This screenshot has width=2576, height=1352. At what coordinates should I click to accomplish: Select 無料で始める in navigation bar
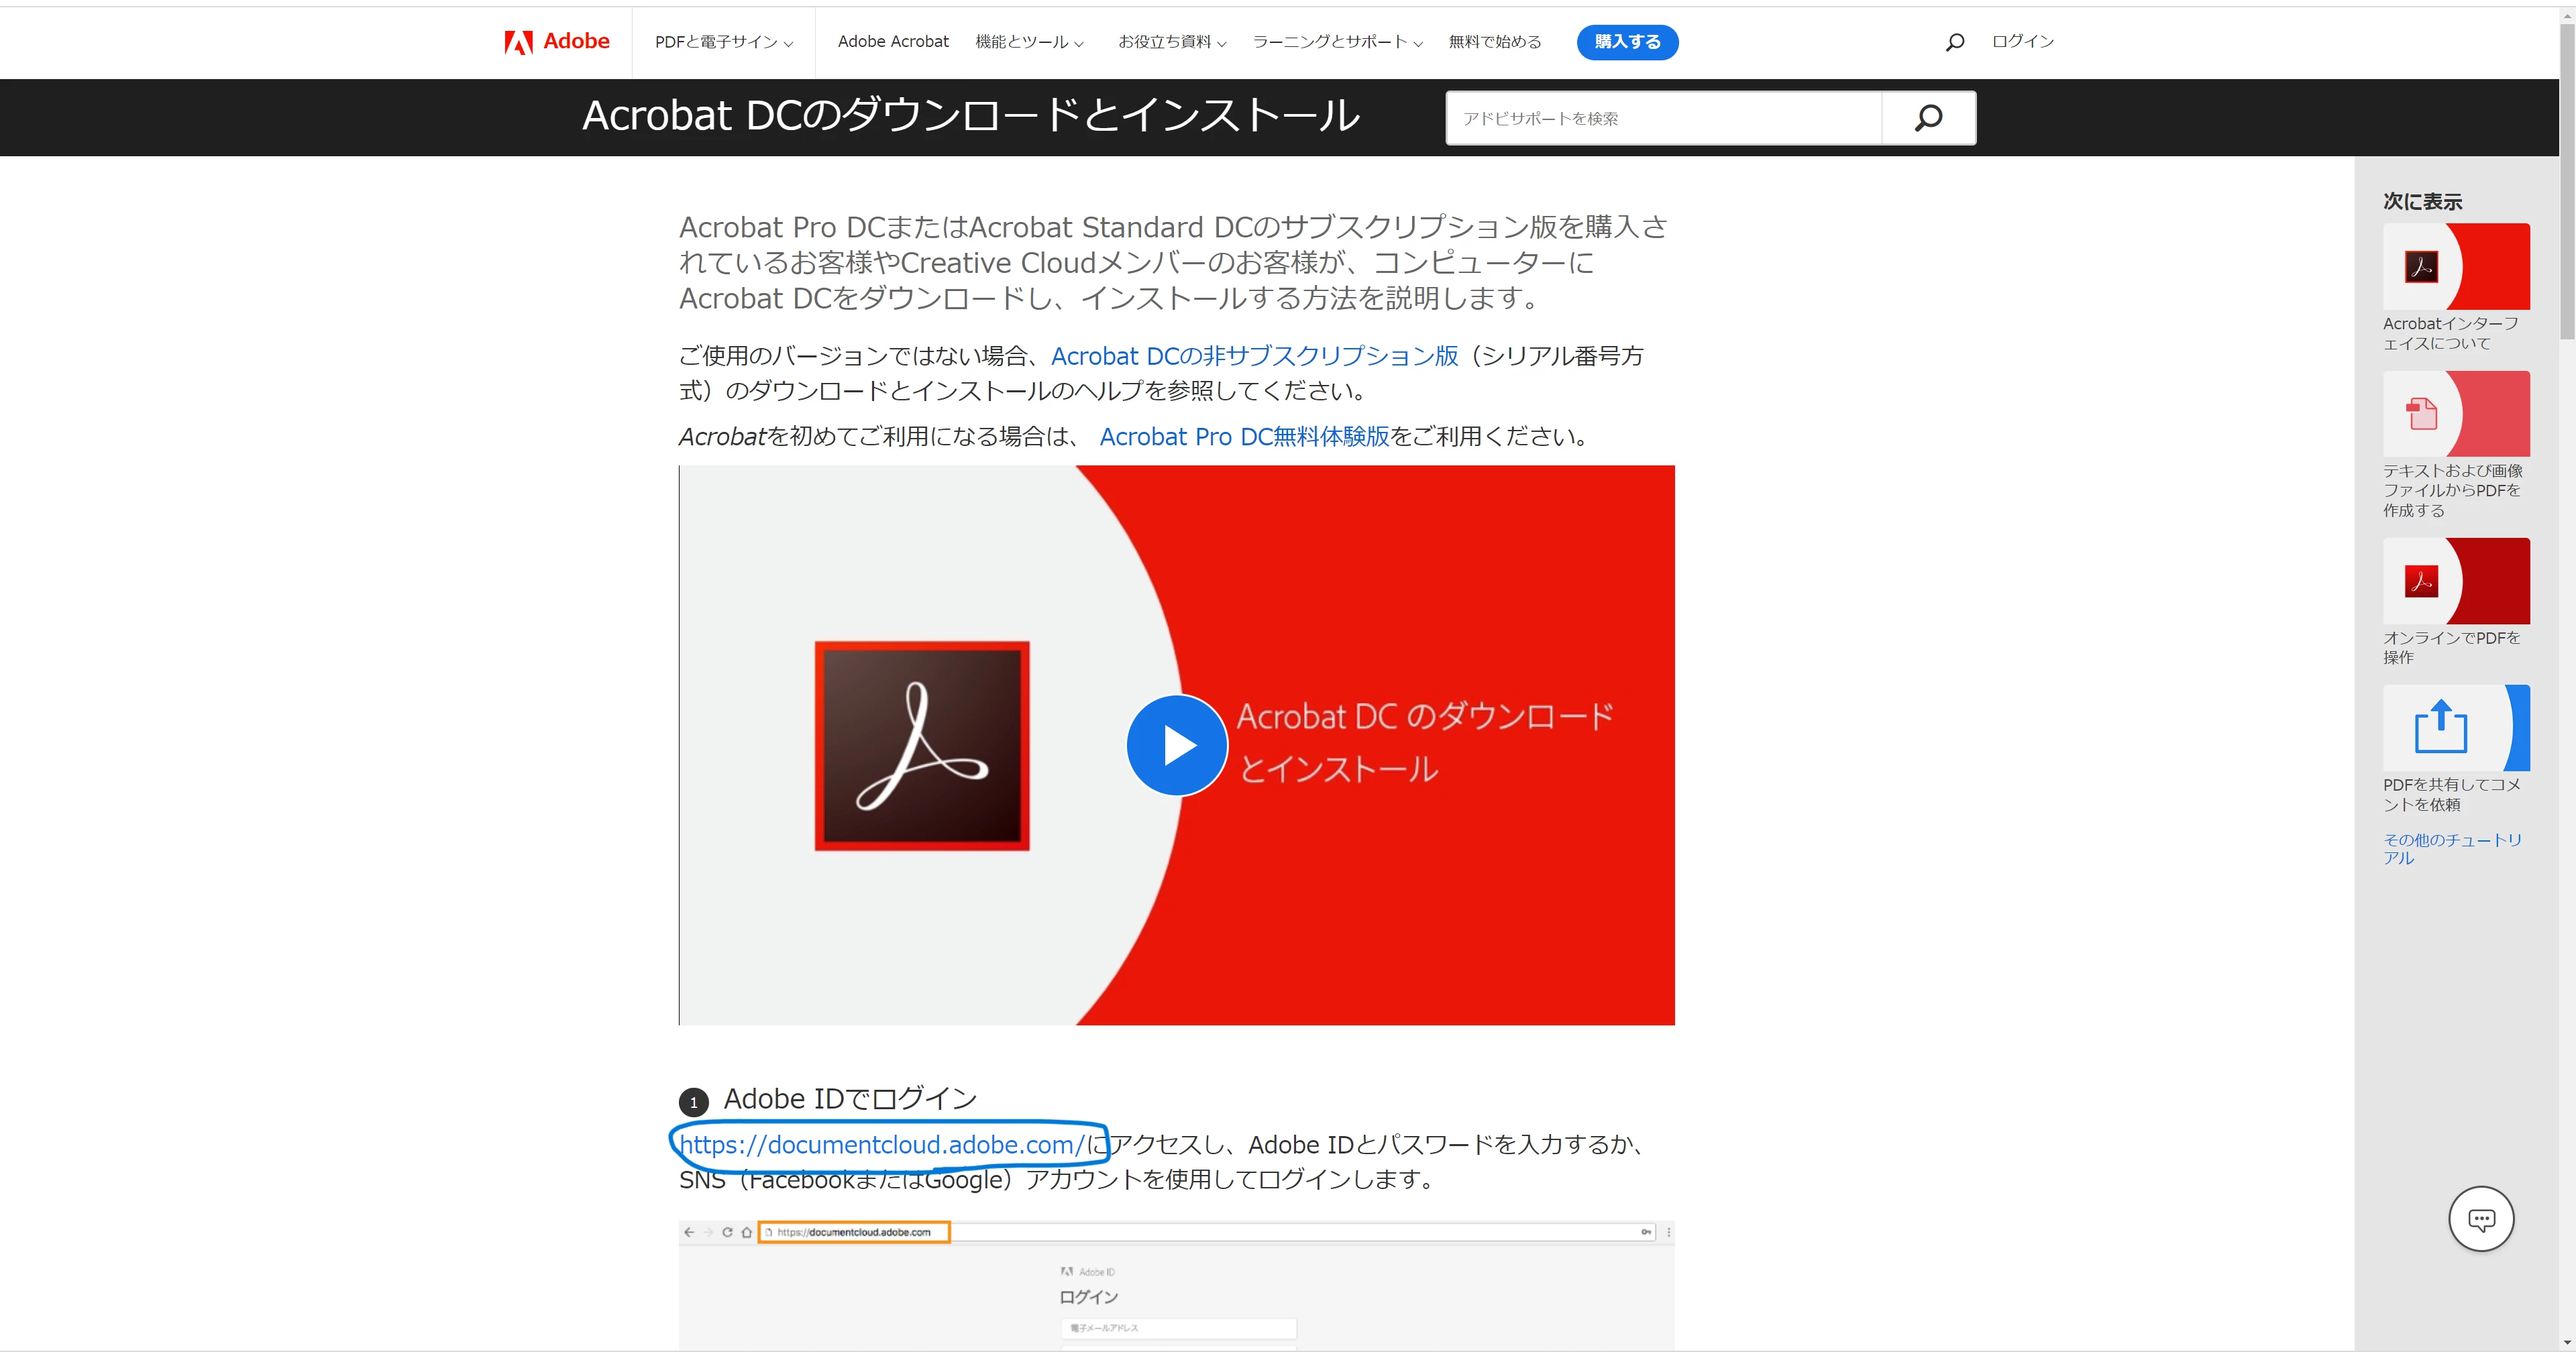1494,42
